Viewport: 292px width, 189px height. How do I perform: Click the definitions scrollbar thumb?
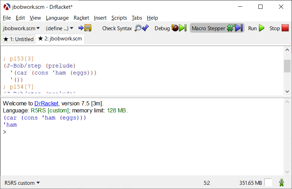tap(287, 66)
